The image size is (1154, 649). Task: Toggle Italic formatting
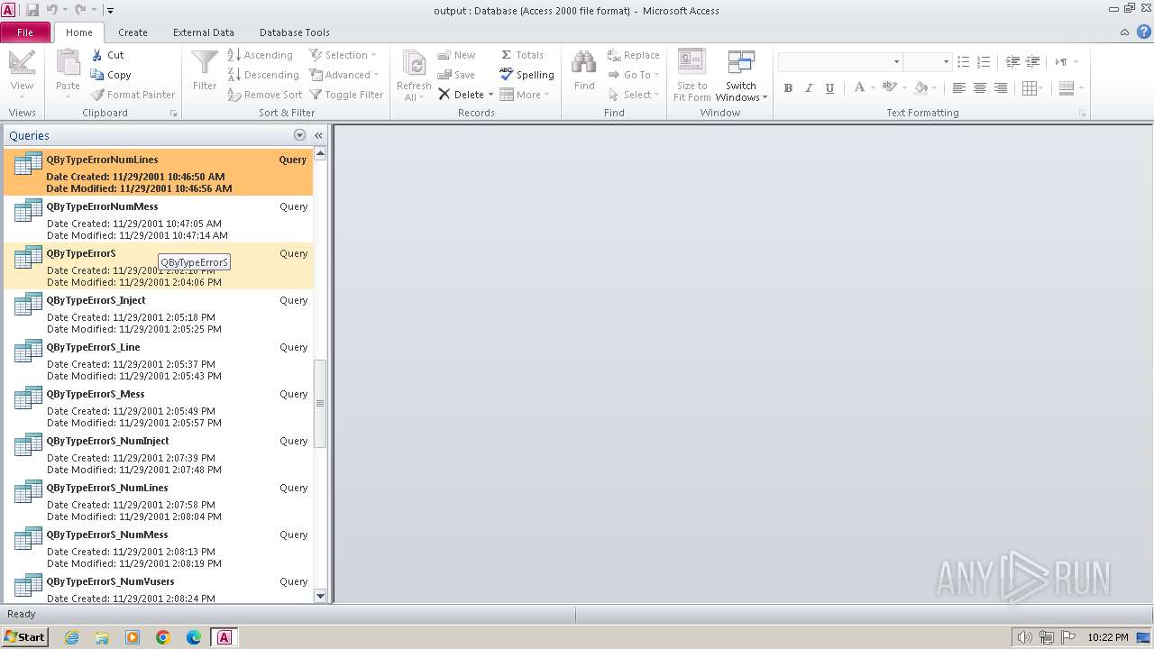tap(809, 87)
